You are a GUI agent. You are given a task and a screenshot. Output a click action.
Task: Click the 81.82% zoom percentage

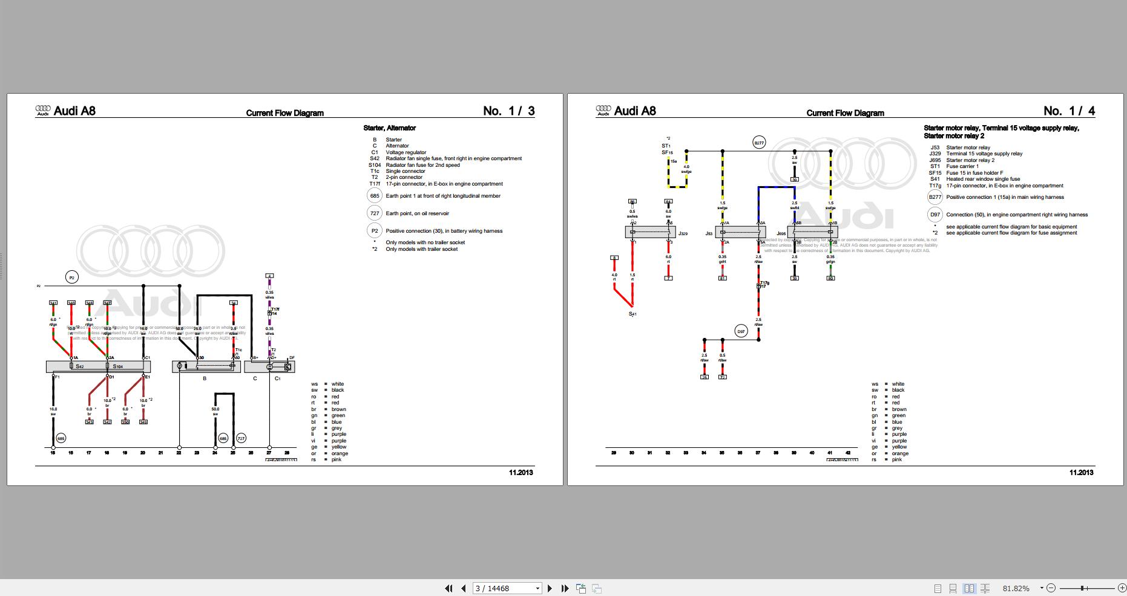point(1016,588)
